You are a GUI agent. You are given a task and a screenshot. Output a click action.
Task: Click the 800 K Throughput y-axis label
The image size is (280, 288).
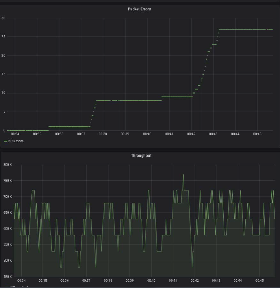click(x=7, y=165)
